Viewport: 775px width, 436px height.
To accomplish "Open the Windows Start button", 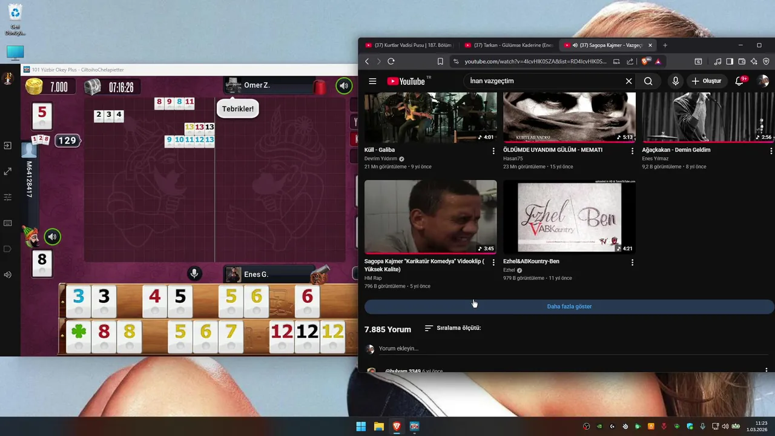I will pyautogui.click(x=361, y=426).
